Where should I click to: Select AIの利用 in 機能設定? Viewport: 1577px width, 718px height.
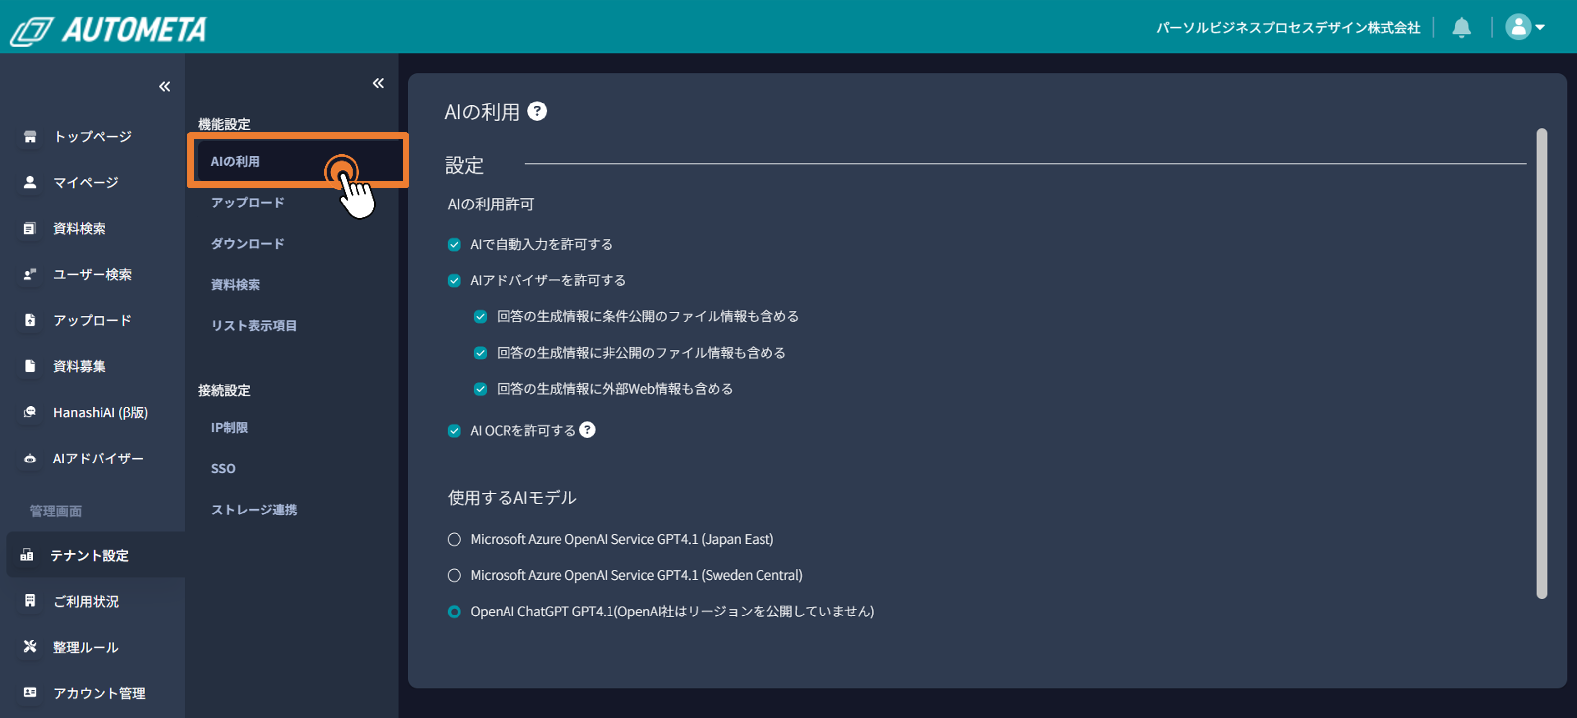(x=299, y=161)
